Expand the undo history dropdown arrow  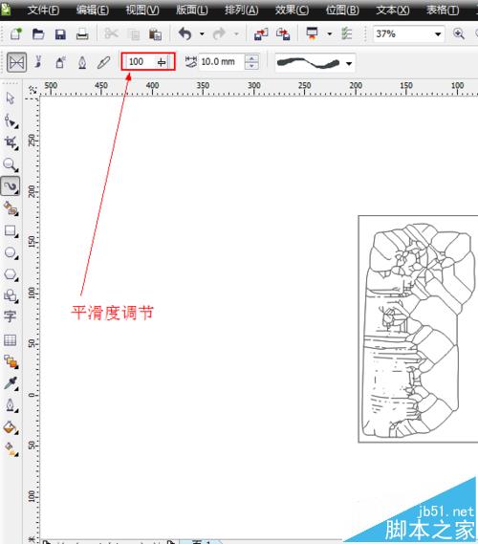[x=202, y=34]
